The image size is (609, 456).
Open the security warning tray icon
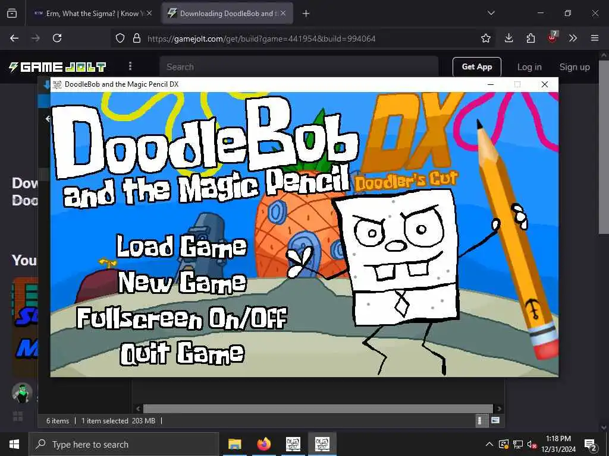click(x=503, y=444)
